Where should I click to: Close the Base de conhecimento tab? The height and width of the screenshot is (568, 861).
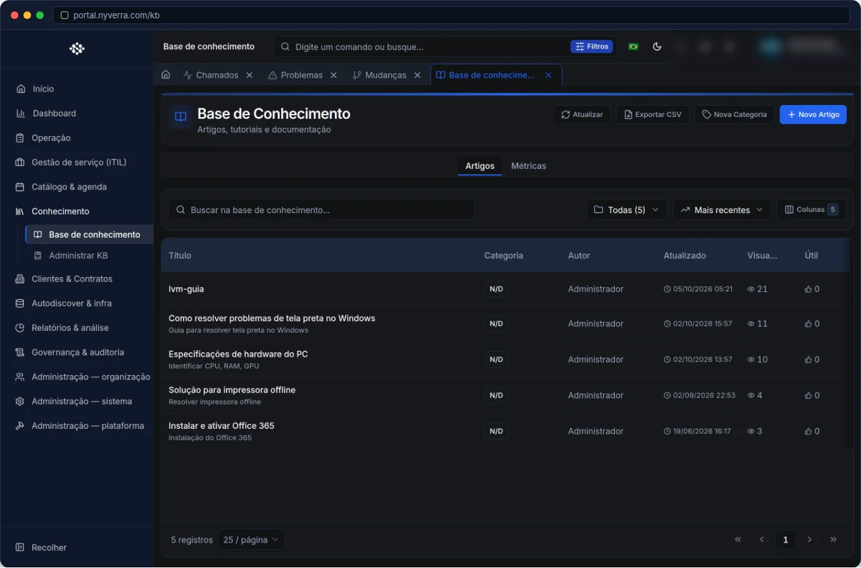point(548,75)
